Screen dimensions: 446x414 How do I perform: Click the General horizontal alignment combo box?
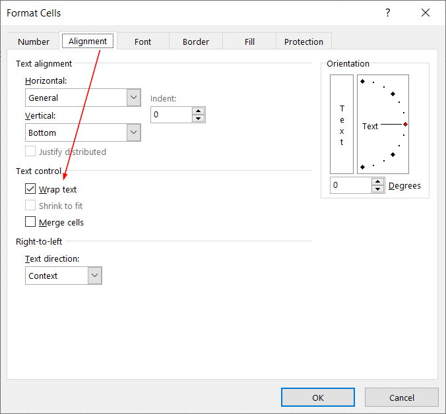(83, 98)
